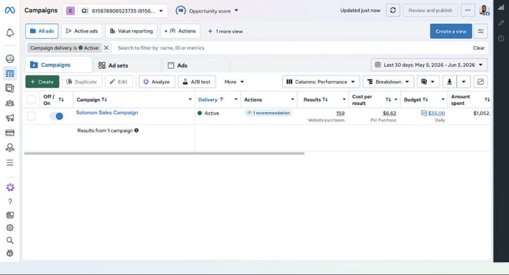Open the ad account selector dropdown
The image size is (509, 275).
[115, 10]
